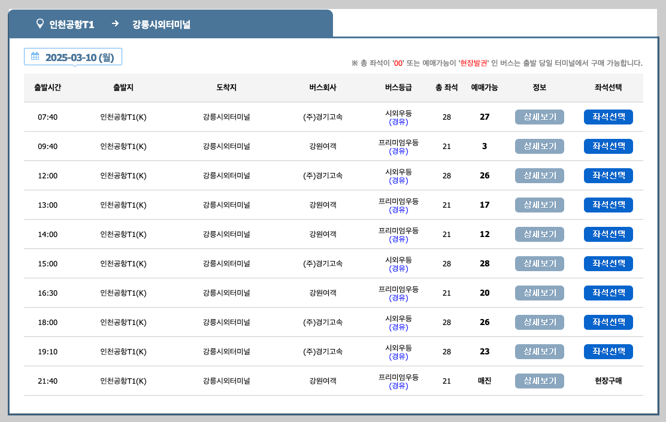Click the 출발시간 column header
This screenshot has height=422, width=666.
coord(47,87)
